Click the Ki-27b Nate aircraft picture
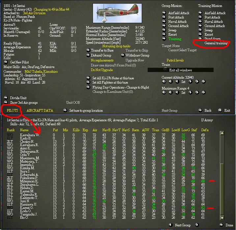This screenshot has width=236, height=230. [x=117, y=13]
